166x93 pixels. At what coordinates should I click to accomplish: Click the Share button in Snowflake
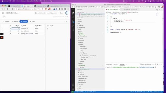tap(61, 13)
